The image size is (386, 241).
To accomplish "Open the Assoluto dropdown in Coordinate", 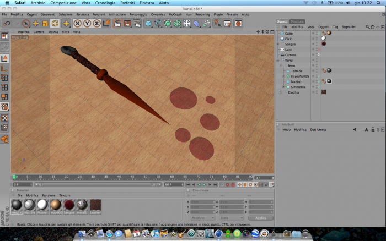I will click(202, 218).
